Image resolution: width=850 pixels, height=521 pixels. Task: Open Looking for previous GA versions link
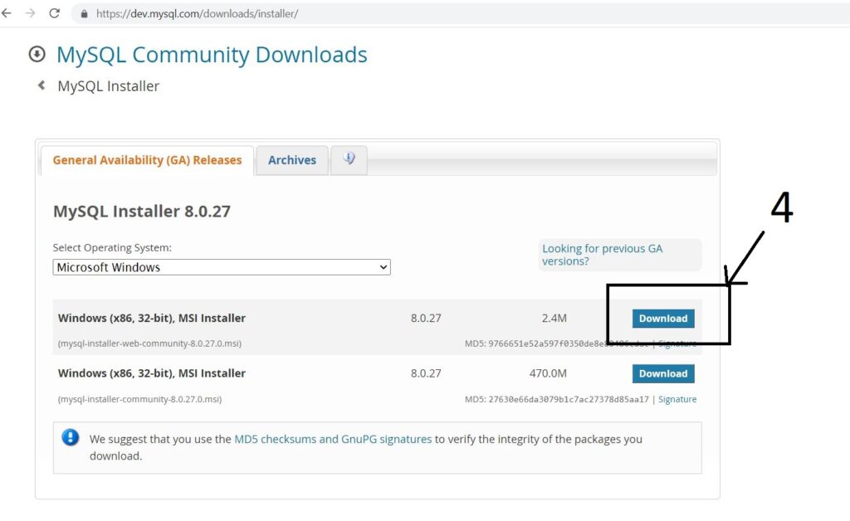click(x=603, y=255)
